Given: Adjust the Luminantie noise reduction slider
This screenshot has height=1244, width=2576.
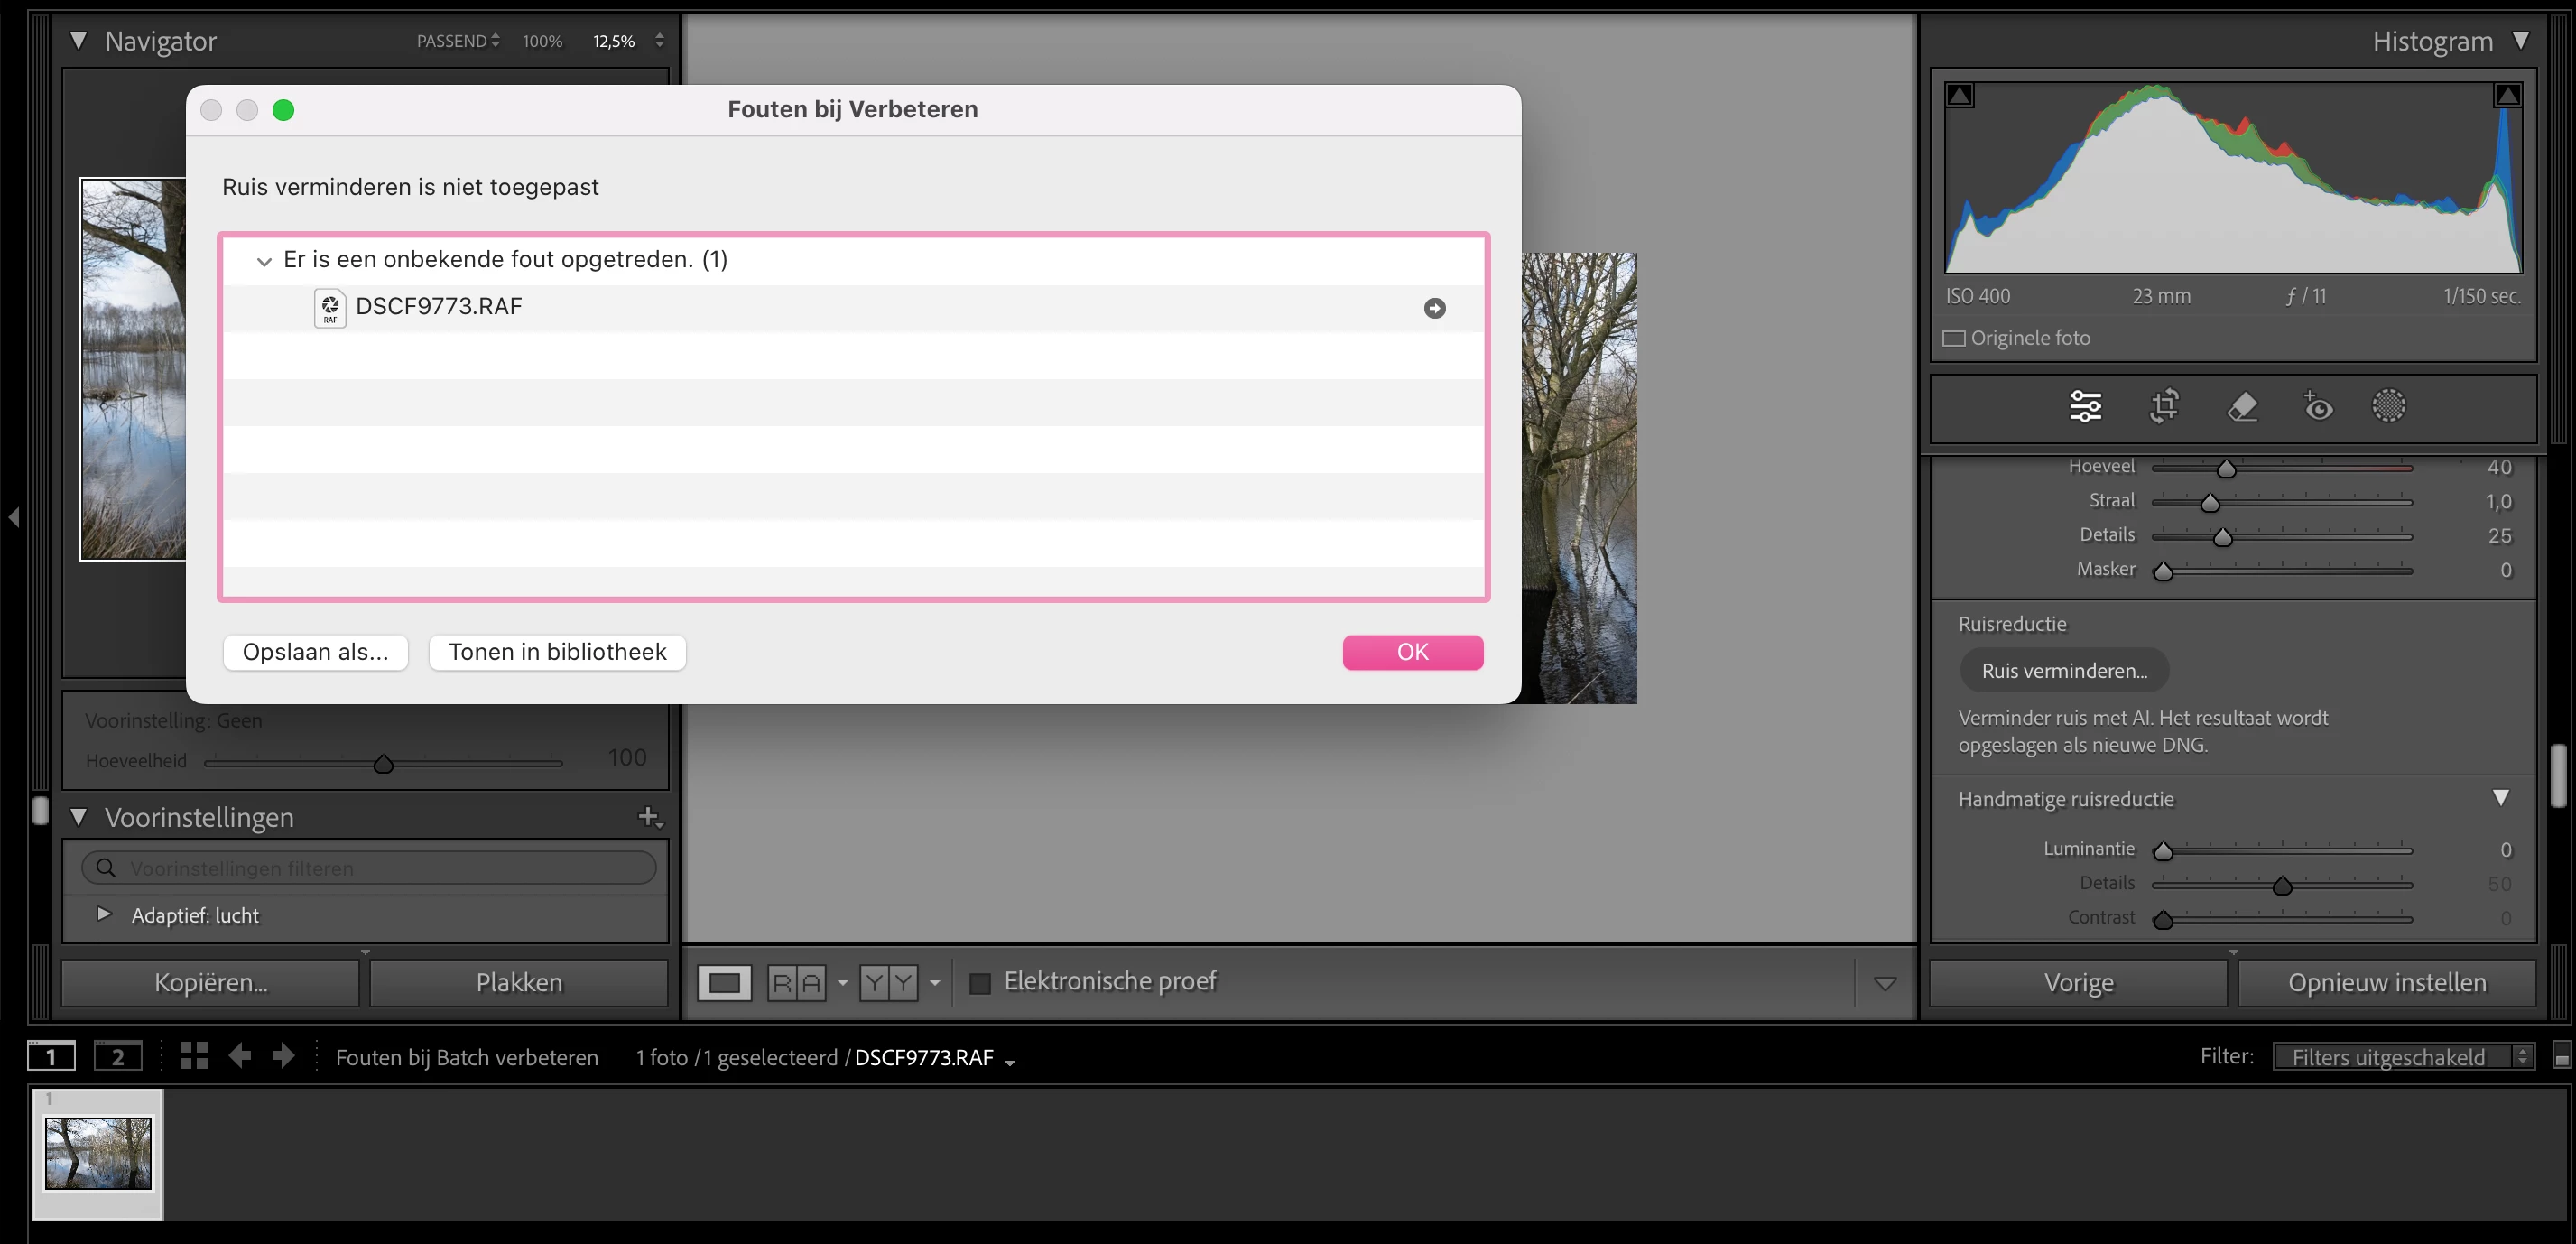Looking at the screenshot, I should coord(2163,851).
